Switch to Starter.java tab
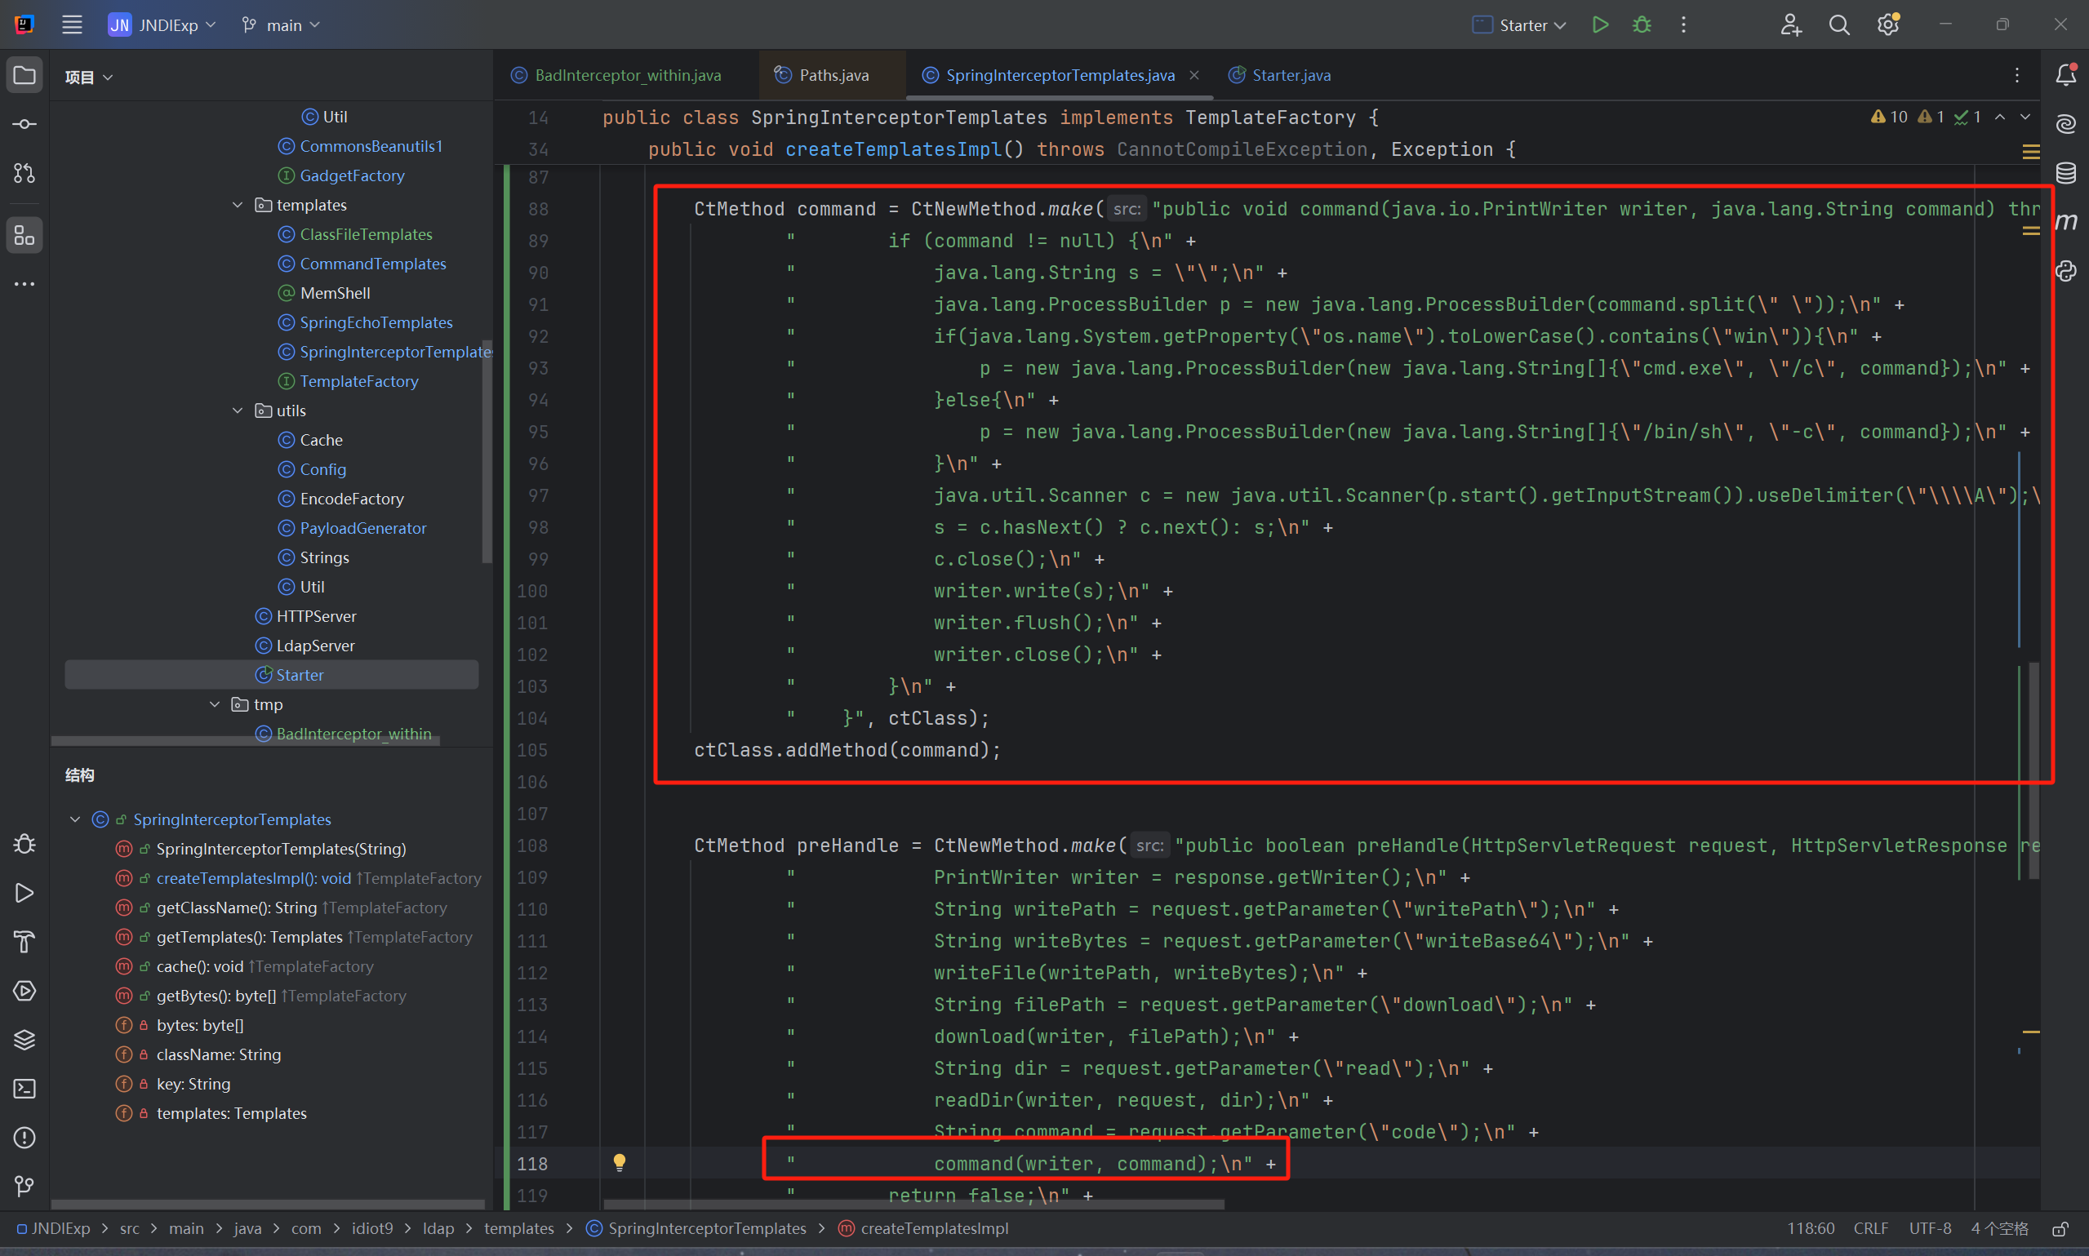 click(x=1280, y=75)
